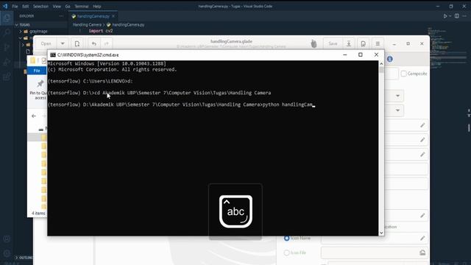This screenshot has width=471, height=265.
Task: Click the browse icon beside Icon File field
Action: pyautogui.click(x=422, y=252)
